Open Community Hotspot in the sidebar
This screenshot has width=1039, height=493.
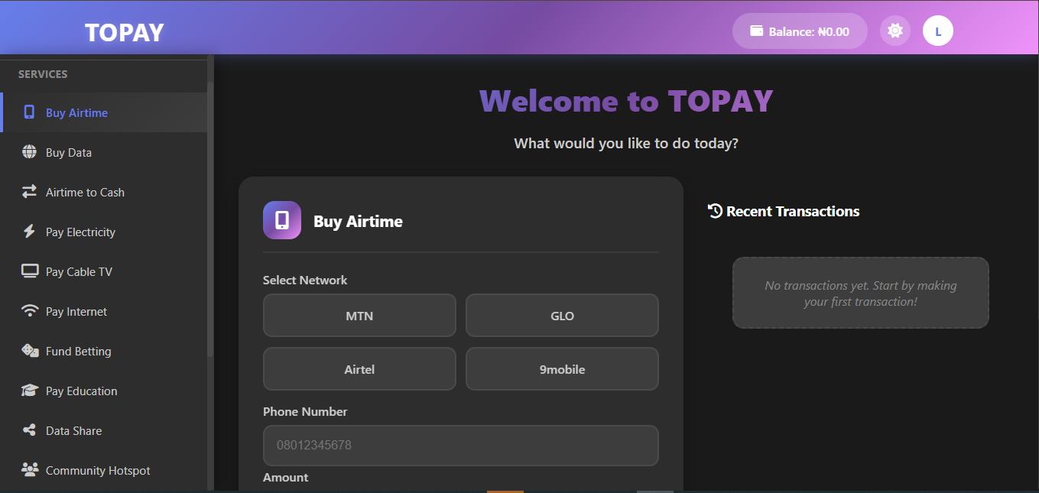104,470
